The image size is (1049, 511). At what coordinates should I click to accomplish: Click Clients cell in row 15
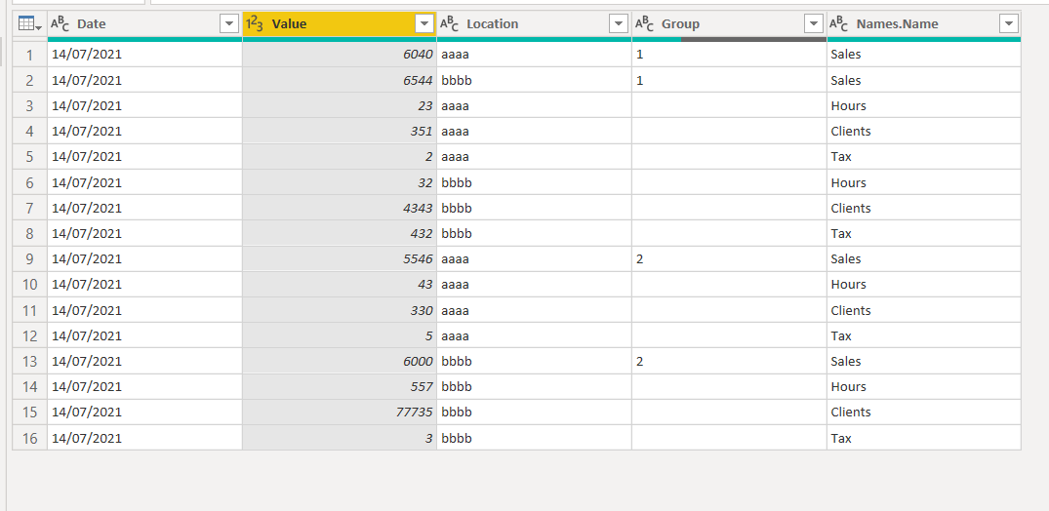(924, 412)
